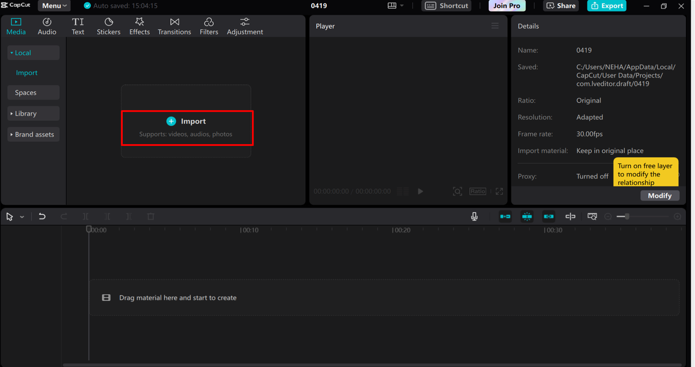Toggle linkage in timeline toolbar
Screen dimensions: 695x367
point(548,216)
